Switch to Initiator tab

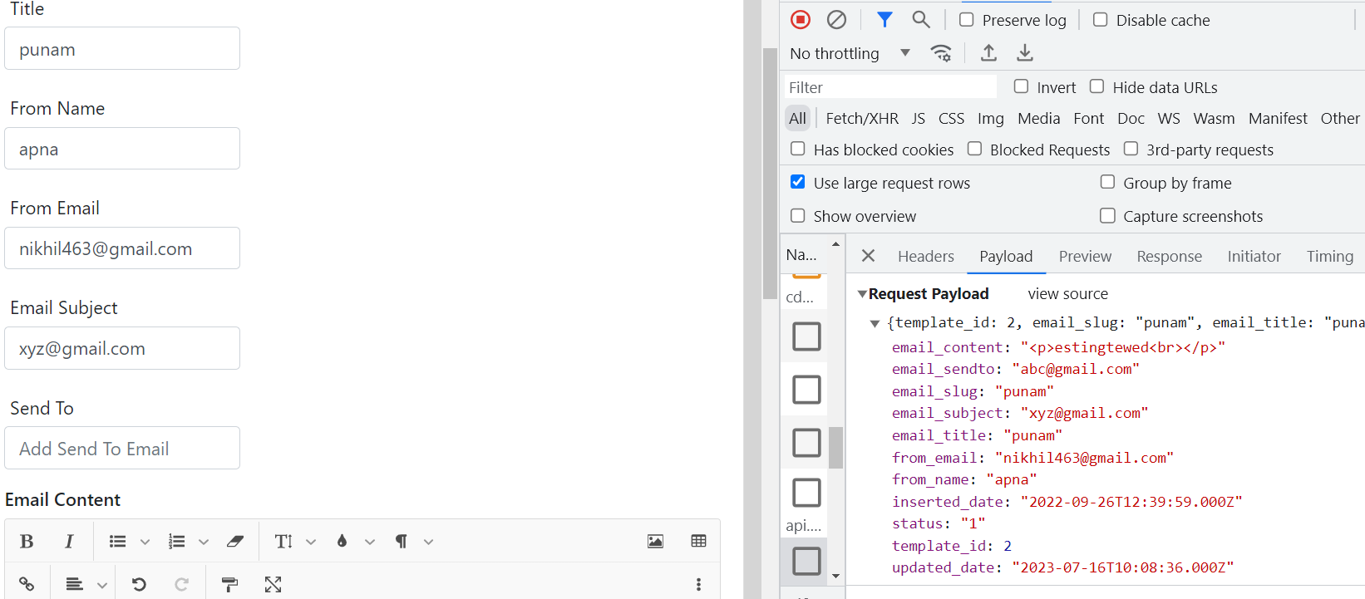coord(1254,257)
